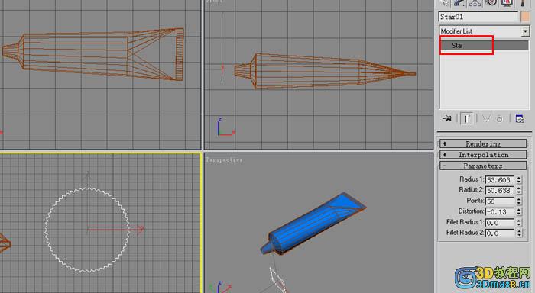
Task: Click the Radius 2 spinner arrows
Action: (519, 190)
